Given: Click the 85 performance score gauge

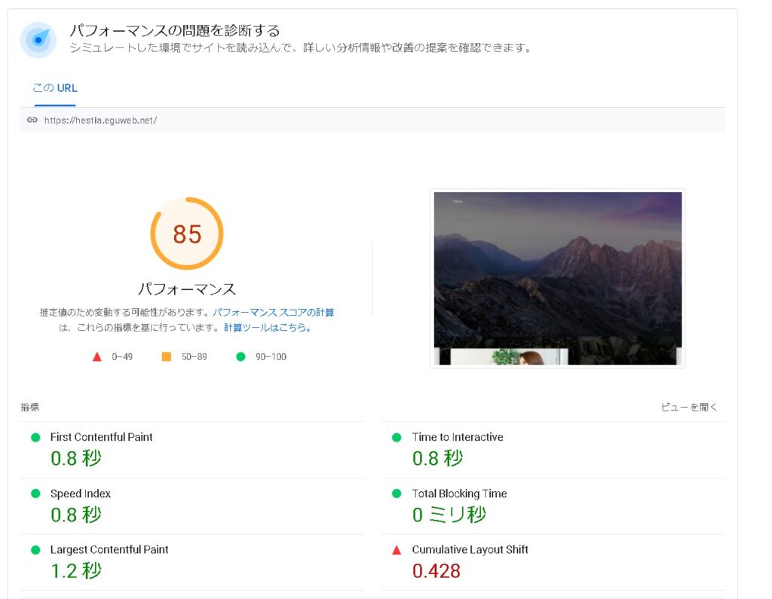Looking at the screenshot, I should [x=187, y=234].
